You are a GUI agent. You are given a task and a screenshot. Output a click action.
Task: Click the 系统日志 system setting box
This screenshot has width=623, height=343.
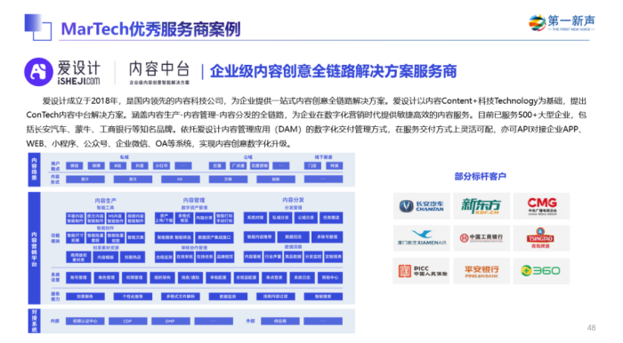302,277
